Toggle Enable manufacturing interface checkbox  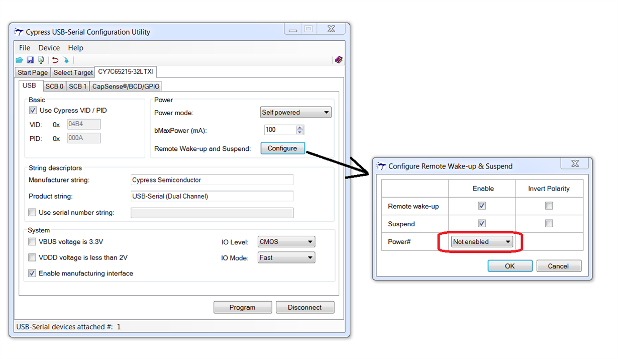32,274
